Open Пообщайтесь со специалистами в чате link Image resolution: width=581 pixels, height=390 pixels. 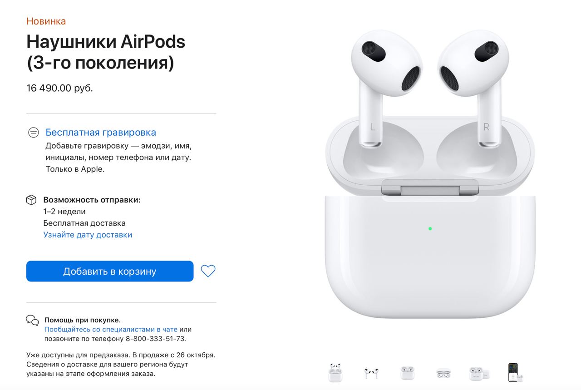[111, 329]
